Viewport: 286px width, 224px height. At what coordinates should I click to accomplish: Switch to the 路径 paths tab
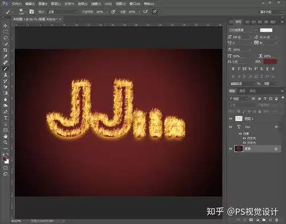tap(253, 91)
